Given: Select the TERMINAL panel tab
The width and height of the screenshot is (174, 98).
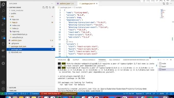Looking at the screenshot, I should tap(102, 60).
